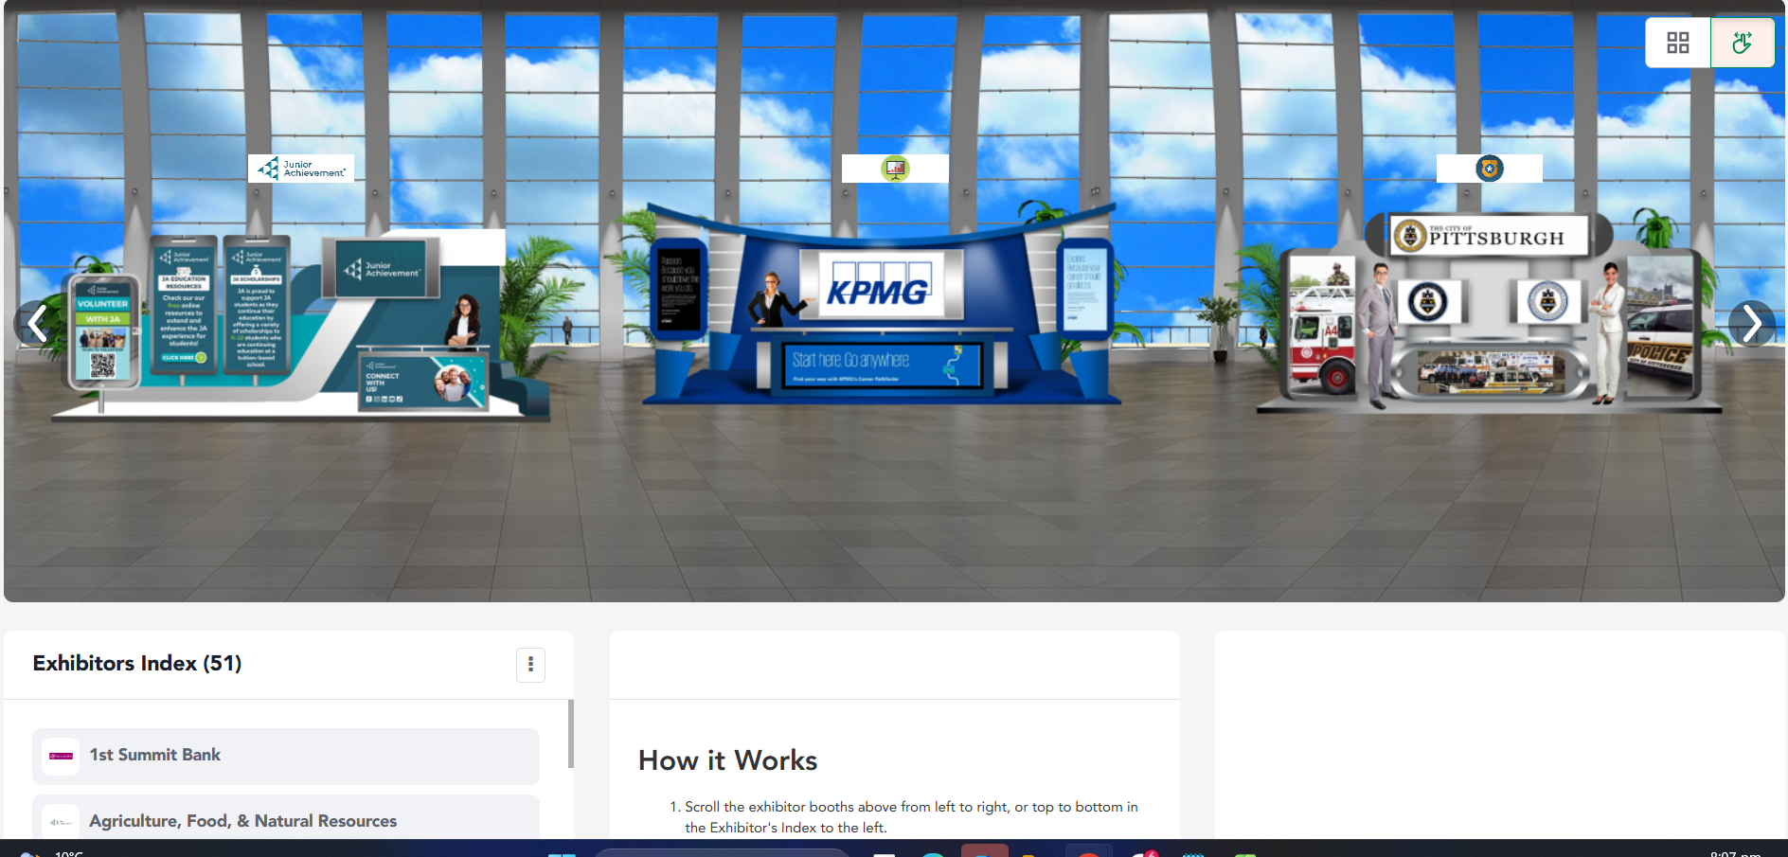Click the 'How it Works' heading
This screenshot has height=857, width=1788.
click(727, 760)
